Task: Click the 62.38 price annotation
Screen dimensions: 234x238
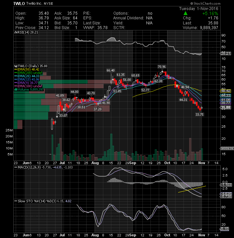Action: pos(158,81)
